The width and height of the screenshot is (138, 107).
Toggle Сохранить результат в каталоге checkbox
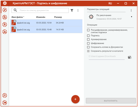click(88, 51)
